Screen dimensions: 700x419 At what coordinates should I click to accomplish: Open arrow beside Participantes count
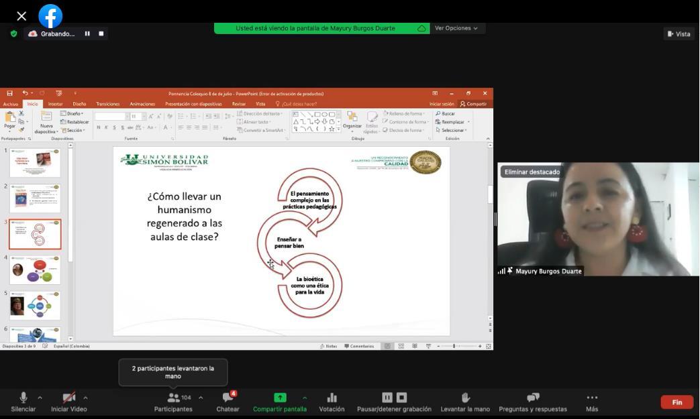(x=201, y=398)
